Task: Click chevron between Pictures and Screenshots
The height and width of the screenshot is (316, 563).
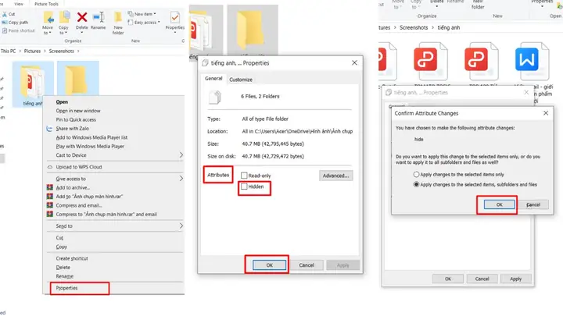Action: pyautogui.click(x=45, y=51)
